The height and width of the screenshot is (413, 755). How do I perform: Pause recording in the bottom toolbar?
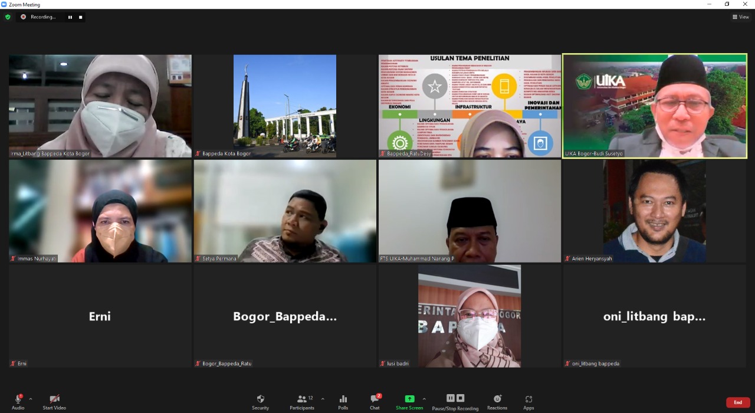coord(451,398)
